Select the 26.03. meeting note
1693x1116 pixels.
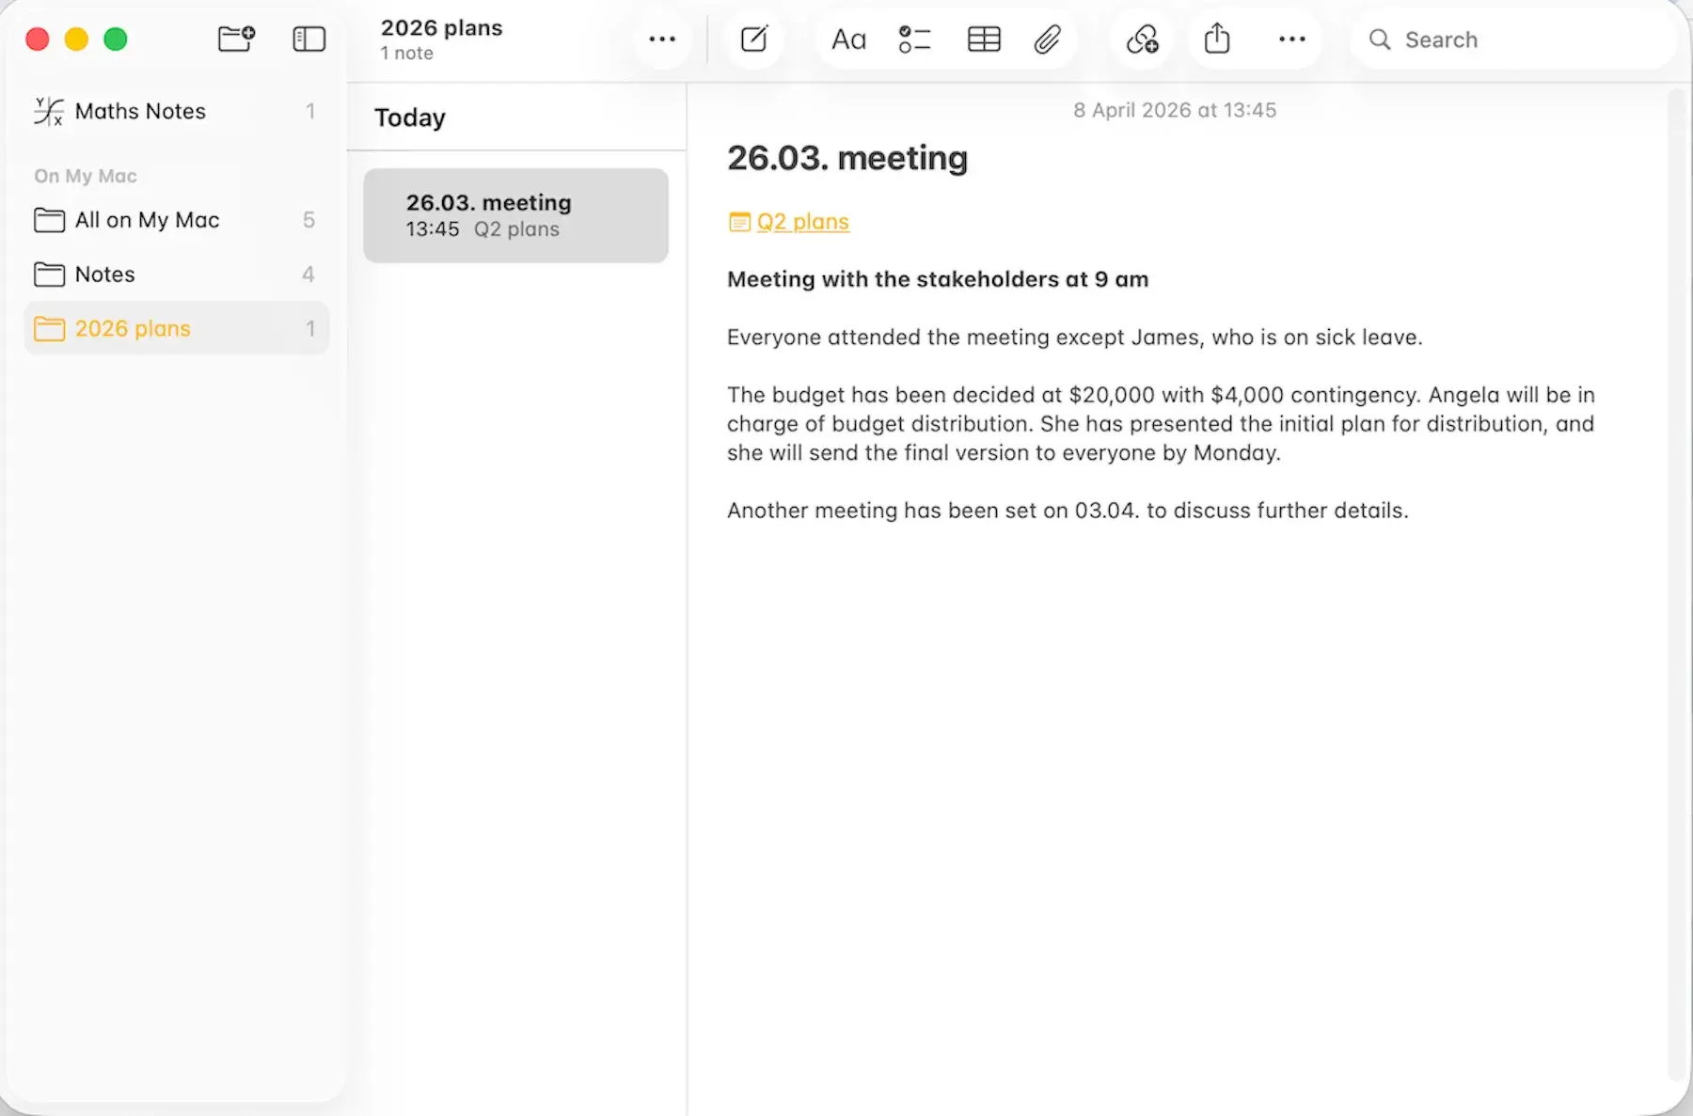coord(515,214)
